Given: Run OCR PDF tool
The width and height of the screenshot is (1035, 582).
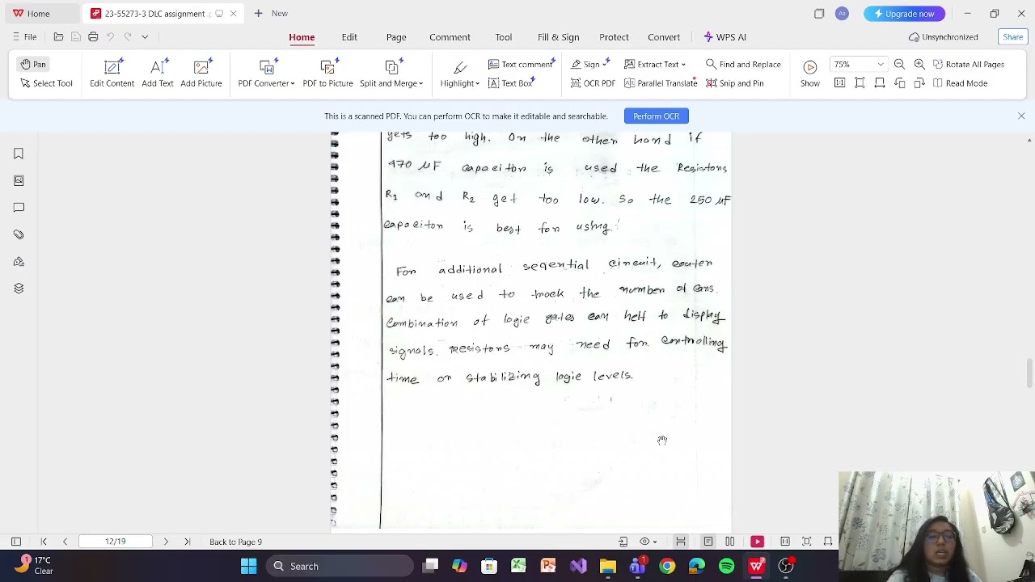Looking at the screenshot, I should 593,83.
